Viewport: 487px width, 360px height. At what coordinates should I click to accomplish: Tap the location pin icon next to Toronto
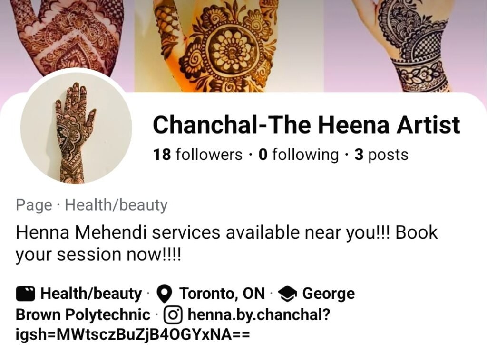click(164, 294)
